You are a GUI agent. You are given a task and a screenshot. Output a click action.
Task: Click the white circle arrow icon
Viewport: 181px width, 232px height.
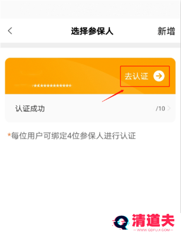coord(159,76)
